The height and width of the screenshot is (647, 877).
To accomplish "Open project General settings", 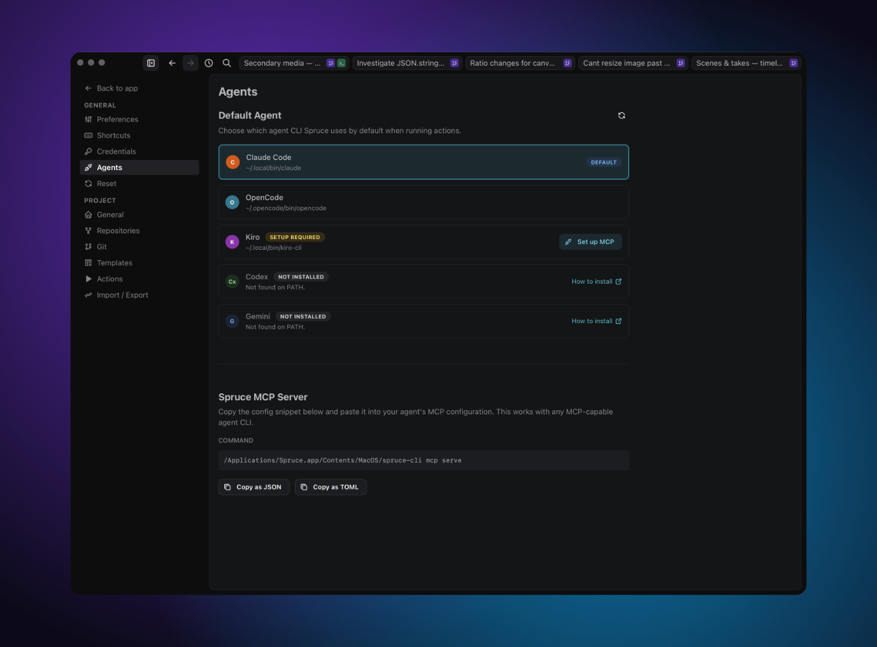I will 139,215.
